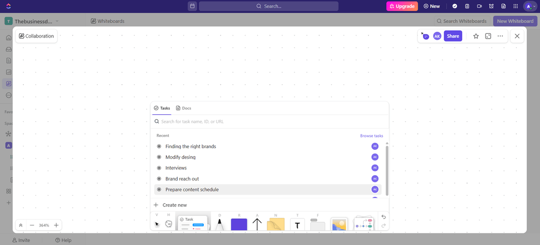This screenshot has width=540, height=245.
Task: Open the docs icon in top bar
Action: (x=503, y=6)
